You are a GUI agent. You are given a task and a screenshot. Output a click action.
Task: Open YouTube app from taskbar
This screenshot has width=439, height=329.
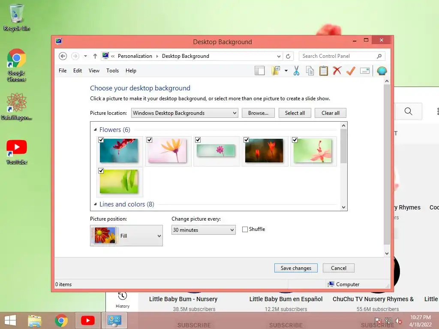87,320
